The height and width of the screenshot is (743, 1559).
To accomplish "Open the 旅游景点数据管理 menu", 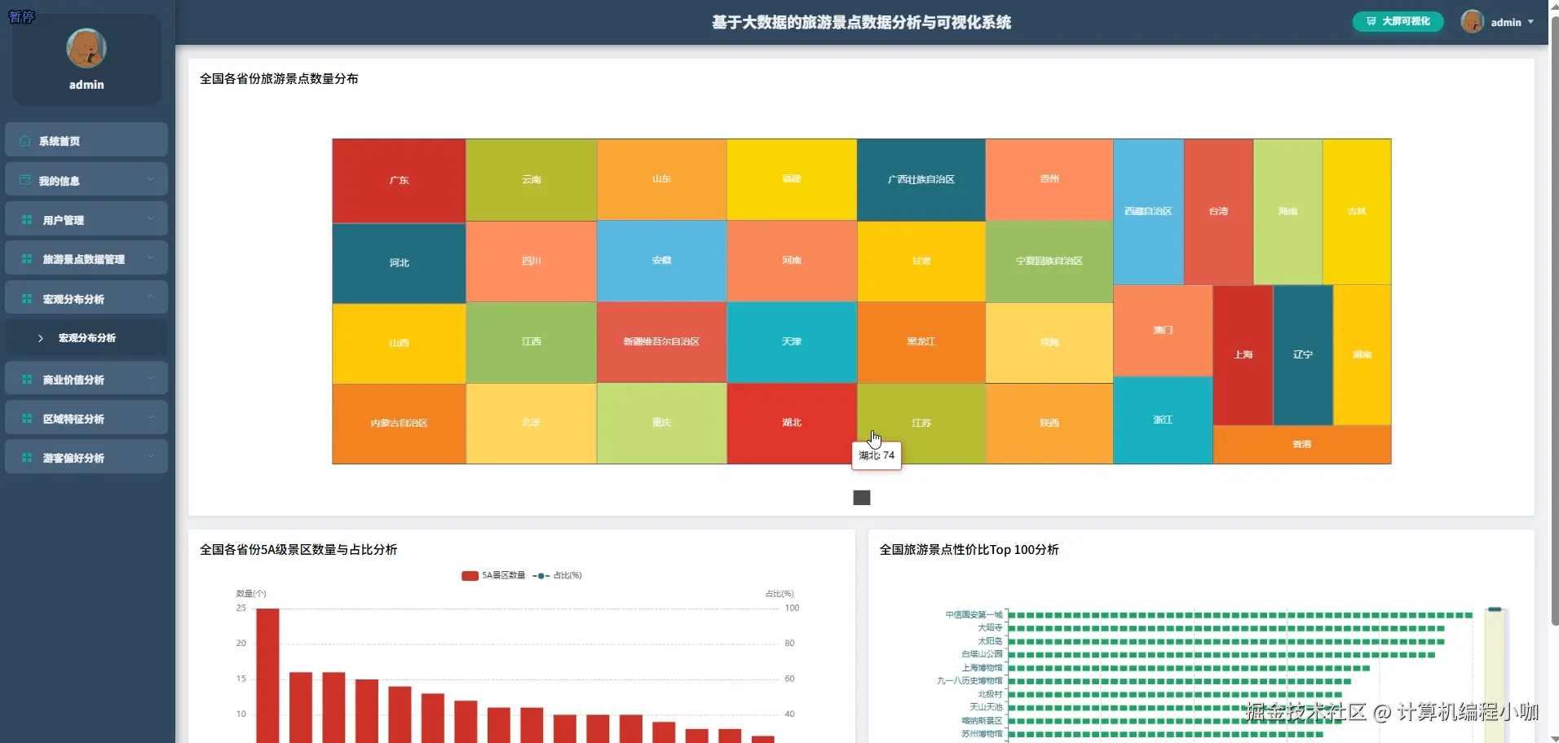I will (86, 258).
